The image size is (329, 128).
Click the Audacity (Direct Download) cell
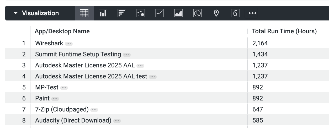click(73, 120)
